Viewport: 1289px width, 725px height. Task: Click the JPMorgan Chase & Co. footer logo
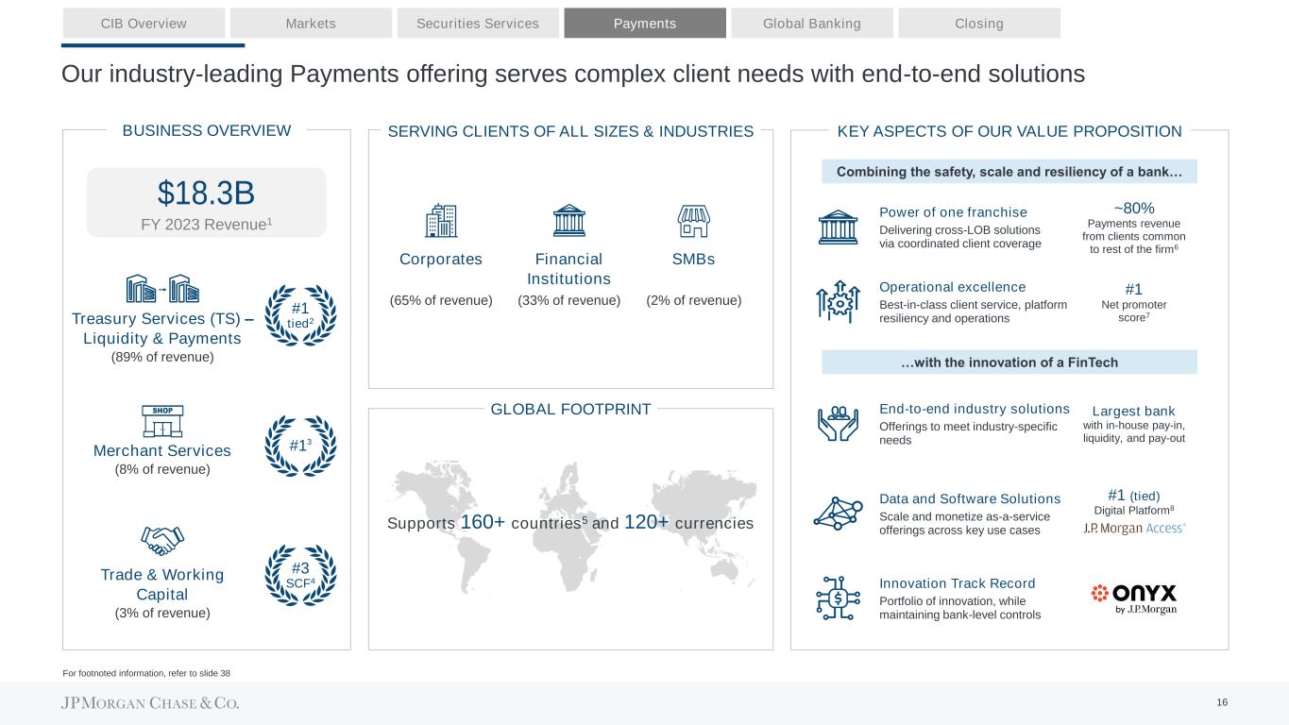click(x=150, y=703)
